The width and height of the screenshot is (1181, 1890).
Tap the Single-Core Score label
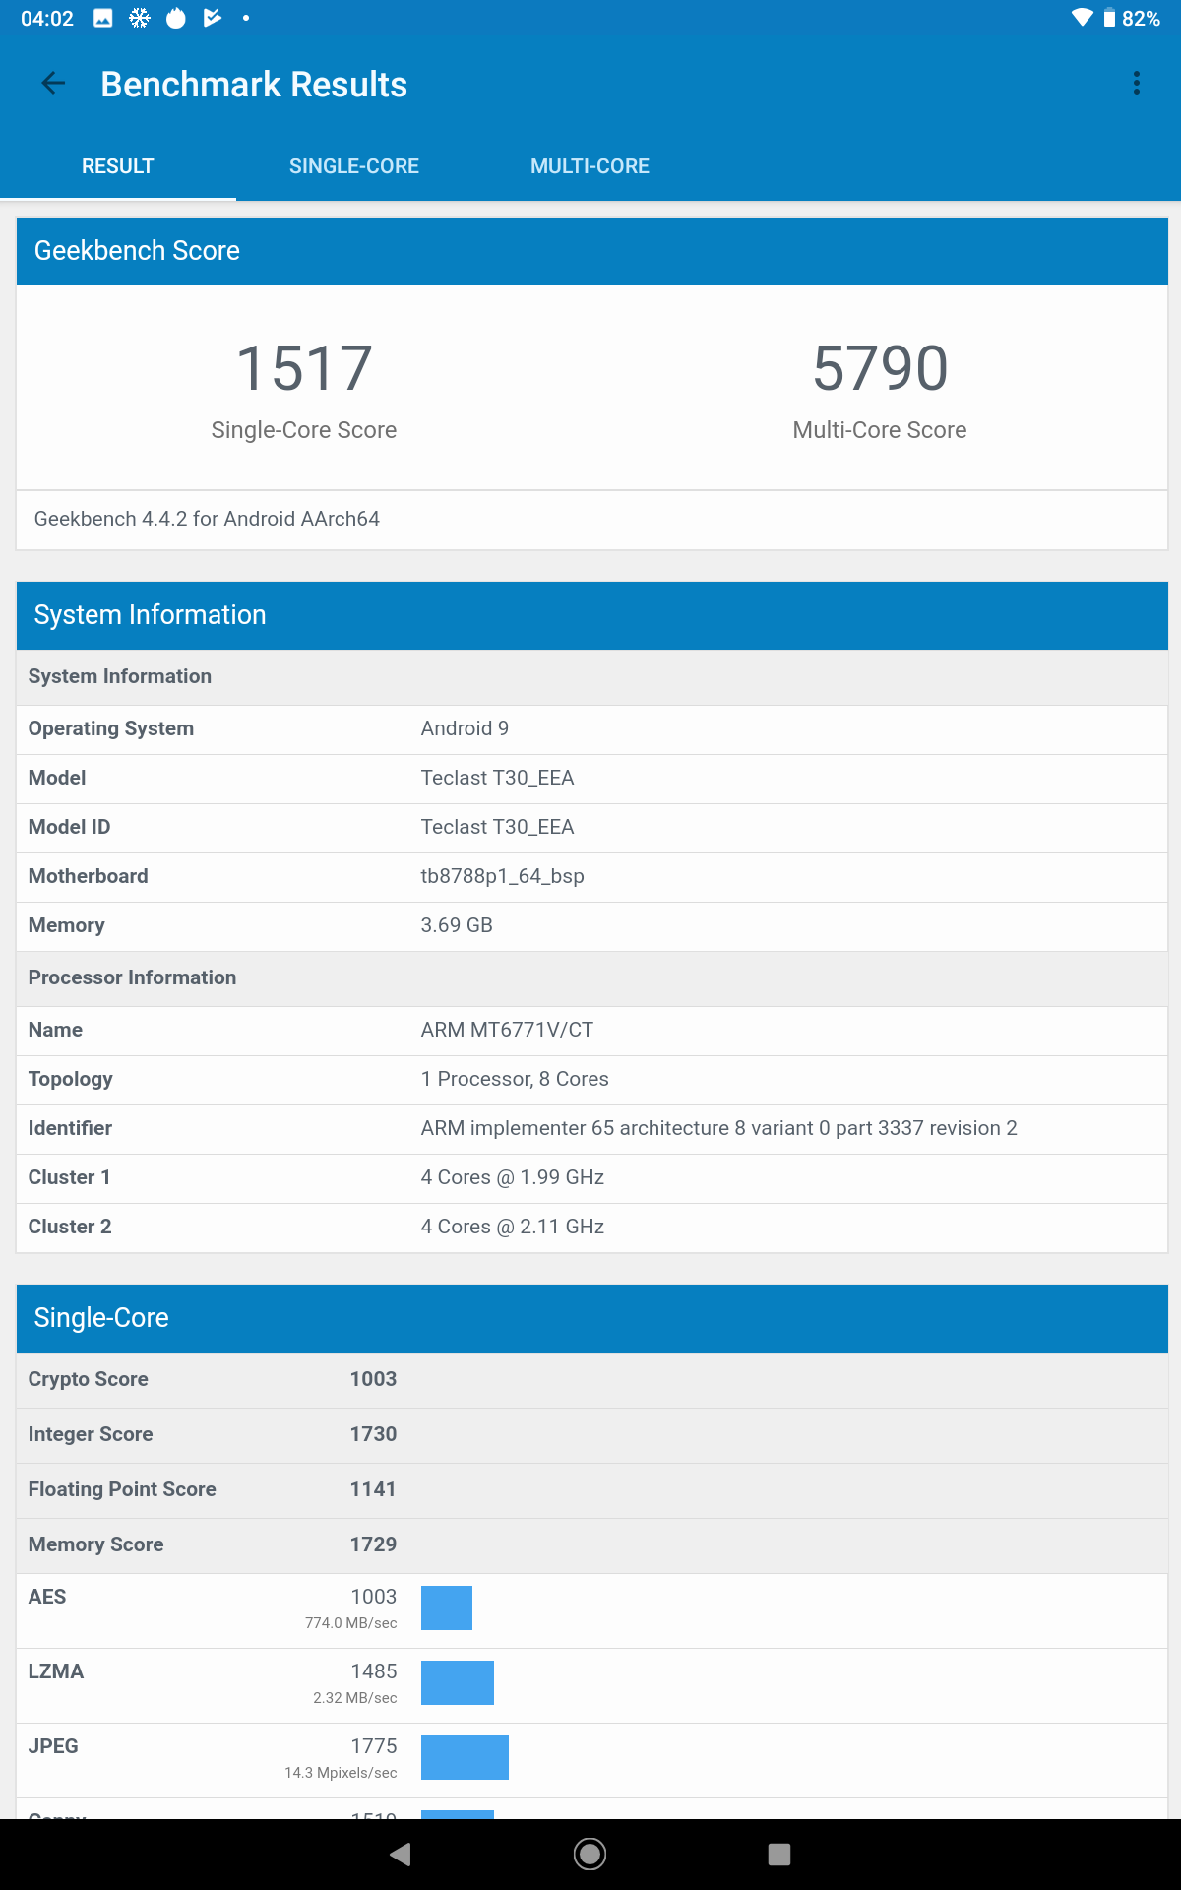(304, 430)
